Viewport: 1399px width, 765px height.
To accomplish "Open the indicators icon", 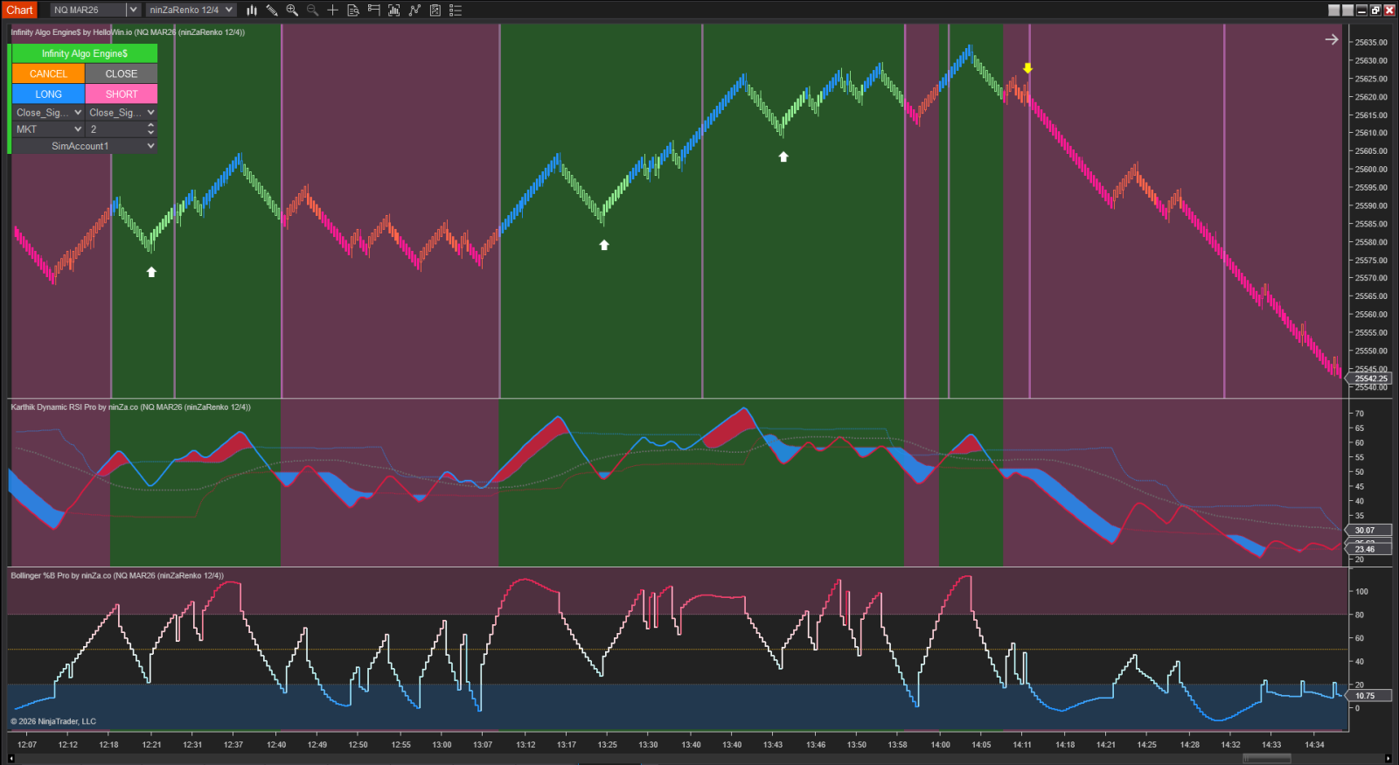I will tap(414, 10).
